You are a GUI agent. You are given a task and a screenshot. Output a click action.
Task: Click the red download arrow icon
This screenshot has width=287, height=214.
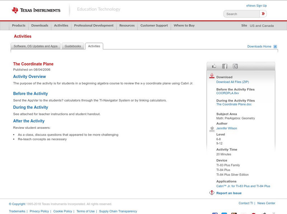212,76
